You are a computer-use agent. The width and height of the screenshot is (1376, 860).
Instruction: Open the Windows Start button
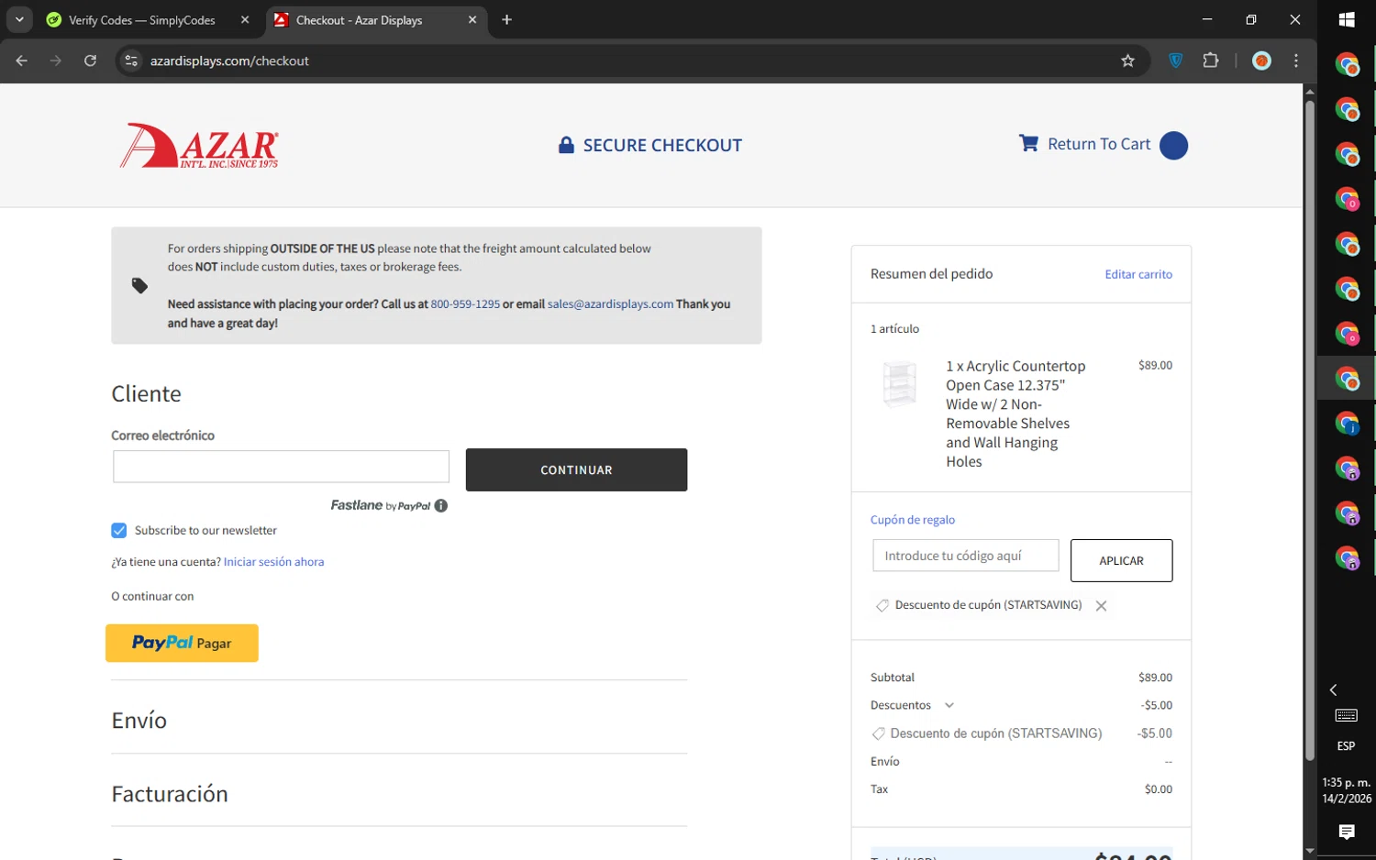click(x=1347, y=19)
